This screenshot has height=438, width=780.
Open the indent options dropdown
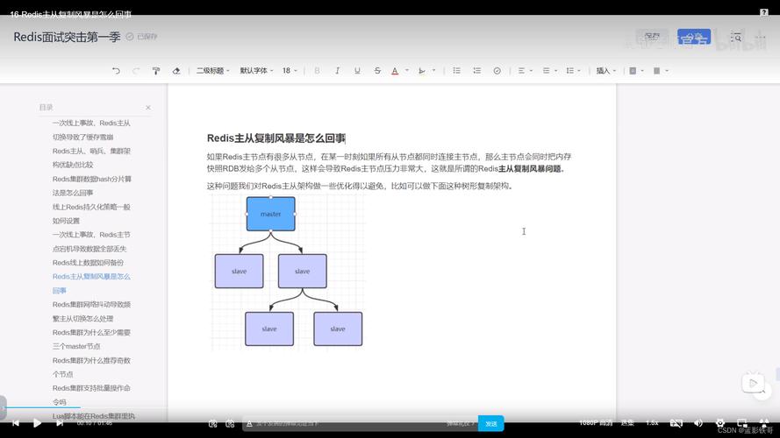tap(549, 71)
